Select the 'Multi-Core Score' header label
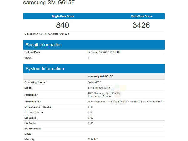The image size is (188, 141). pyautogui.click(x=141, y=16)
